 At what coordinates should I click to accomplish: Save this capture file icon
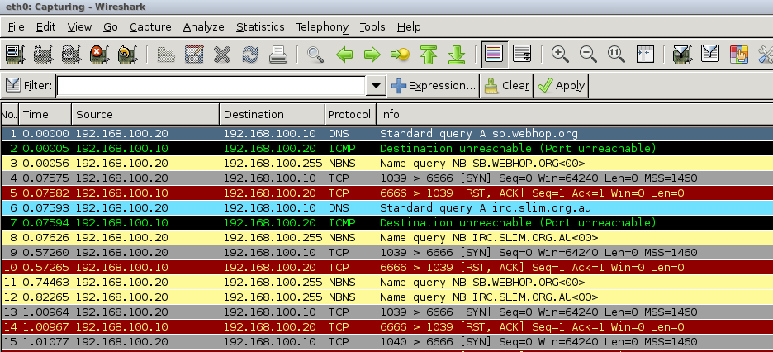click(x=194, y=54)
